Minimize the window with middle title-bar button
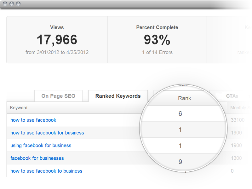This screenshot has width=252, height=189. [12, 4]
